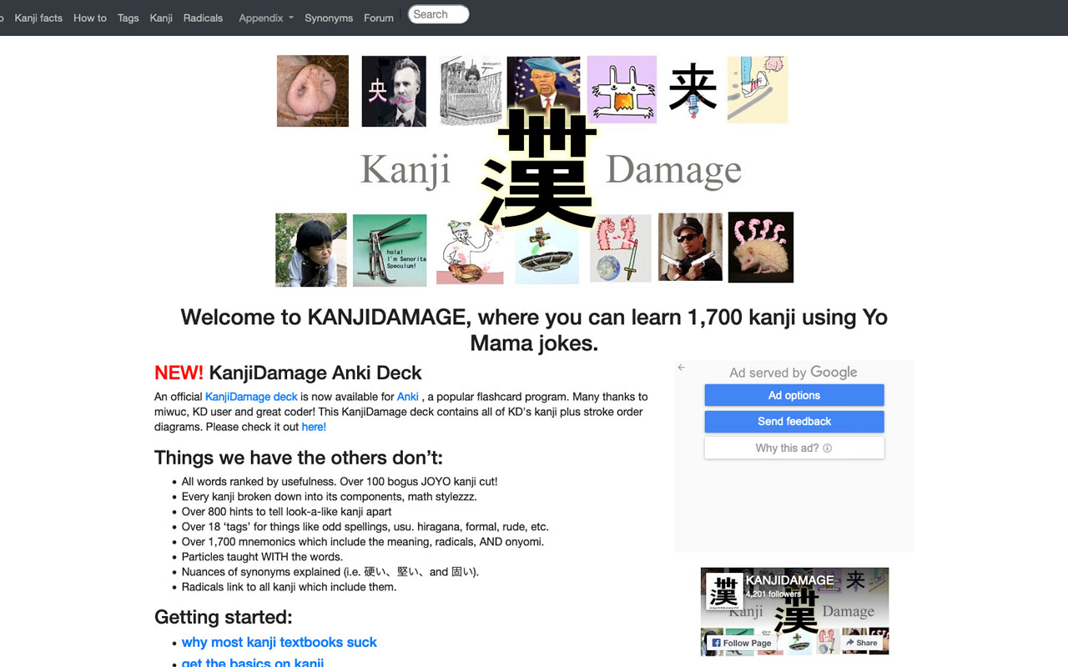Open why most kanji textbooks suck
Image resolution: width=1068 pixels, height=667 pixels.
tap(279, 642)
